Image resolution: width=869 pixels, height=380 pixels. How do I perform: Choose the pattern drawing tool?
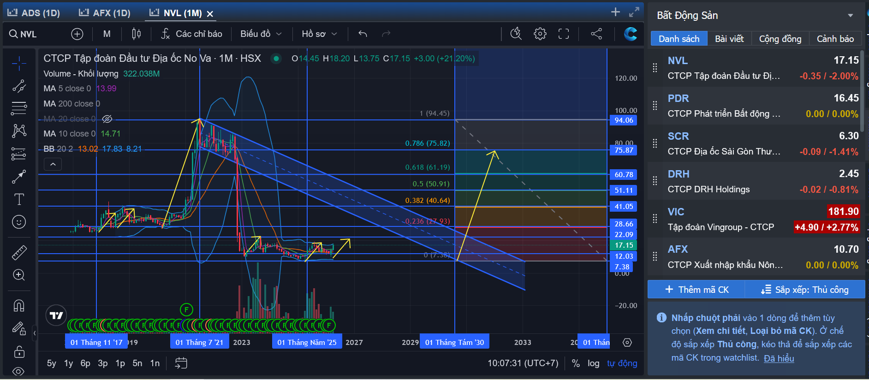coord(19,131)
